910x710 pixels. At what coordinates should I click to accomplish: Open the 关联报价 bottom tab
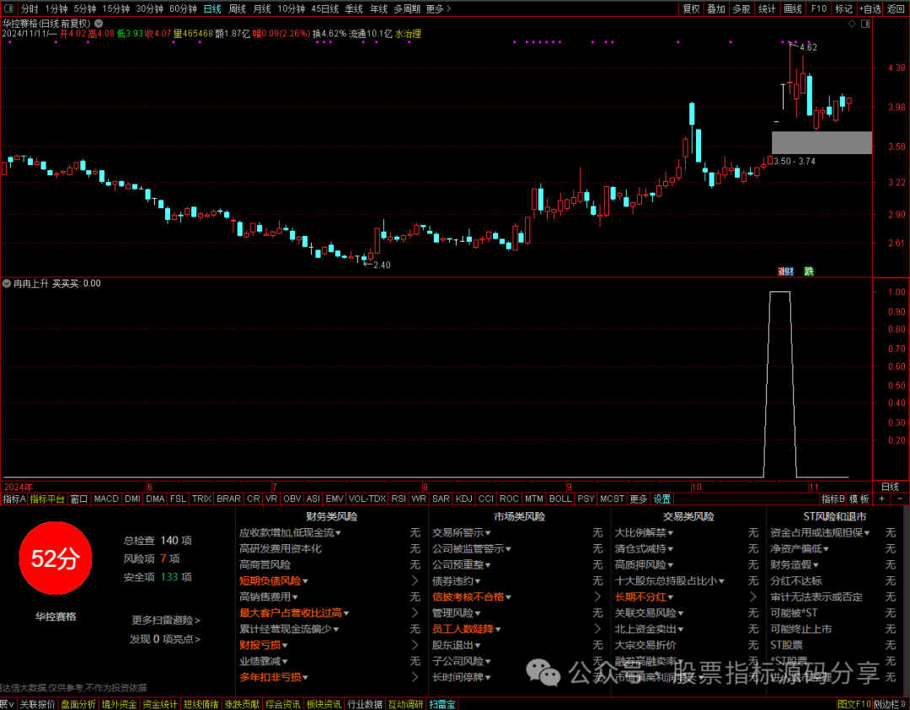click(38, 704)
